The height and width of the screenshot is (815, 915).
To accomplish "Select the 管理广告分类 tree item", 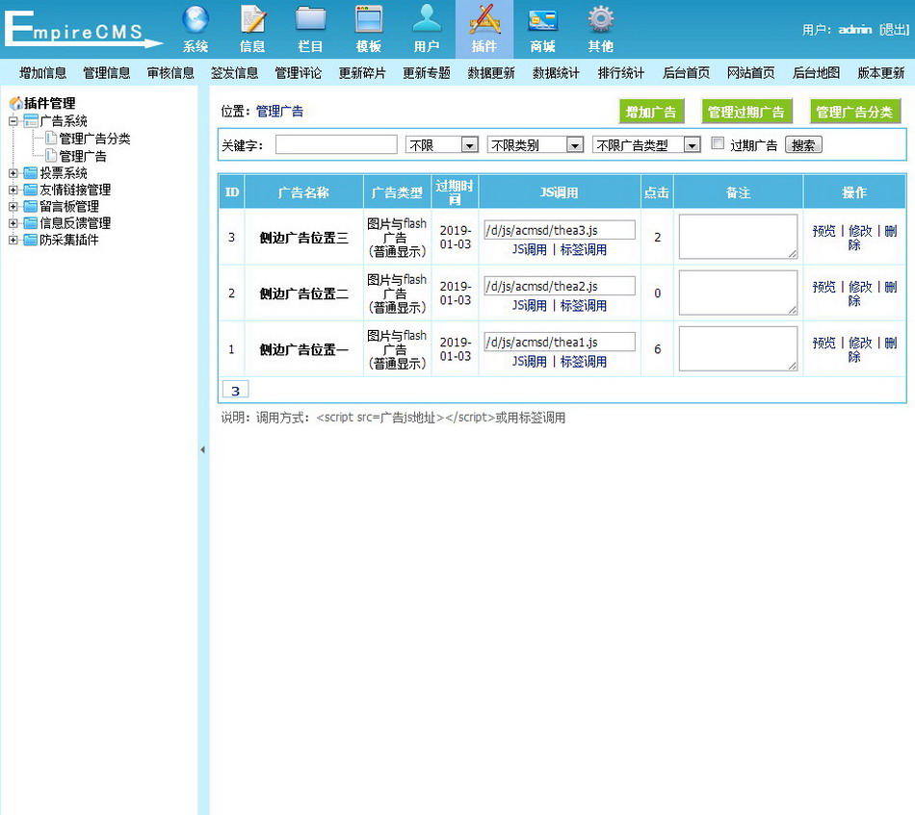I will coord(94,139).
